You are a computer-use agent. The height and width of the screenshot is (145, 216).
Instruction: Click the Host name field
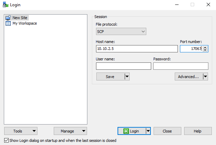(x=137, y=49)
